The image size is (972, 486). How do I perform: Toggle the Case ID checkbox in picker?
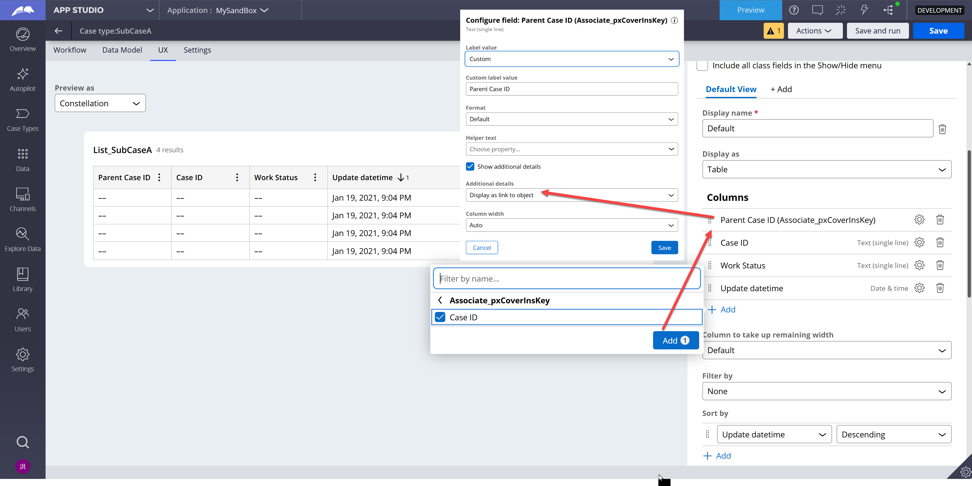click(x=440, y=317)
